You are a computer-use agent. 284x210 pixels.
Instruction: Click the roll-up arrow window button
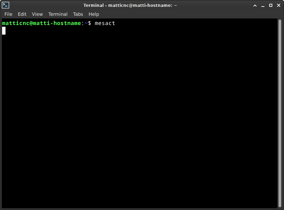(255, 5)
